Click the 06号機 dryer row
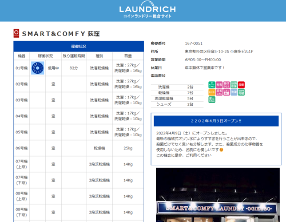The width and height of the screenshot is (286, 222). [x=79, y=148]
